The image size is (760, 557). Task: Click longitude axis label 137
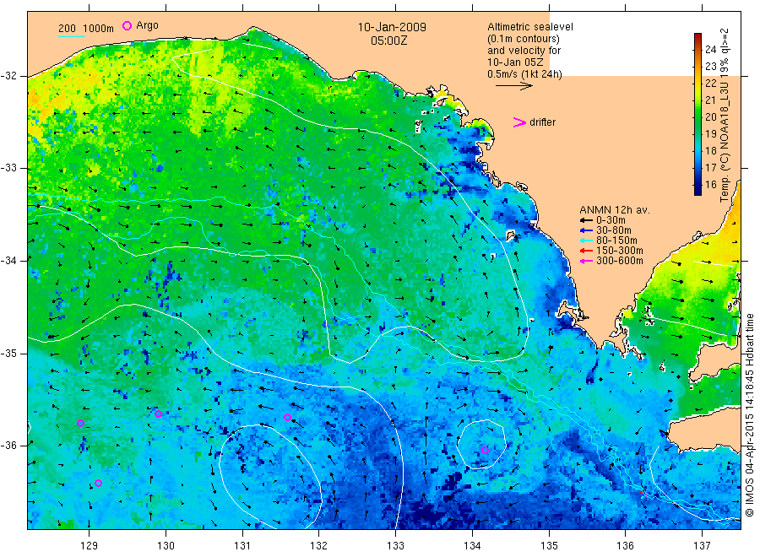tap(703, 546)
